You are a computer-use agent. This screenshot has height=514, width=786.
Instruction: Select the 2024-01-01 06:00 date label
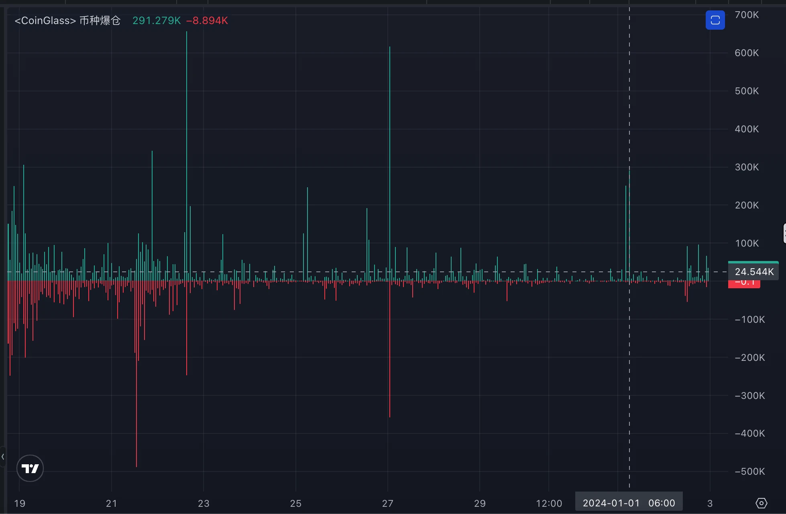pos(628,502)
